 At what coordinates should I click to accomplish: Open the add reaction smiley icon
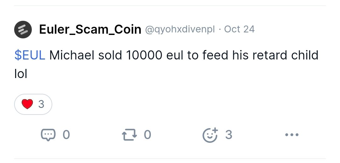point(210,135)
